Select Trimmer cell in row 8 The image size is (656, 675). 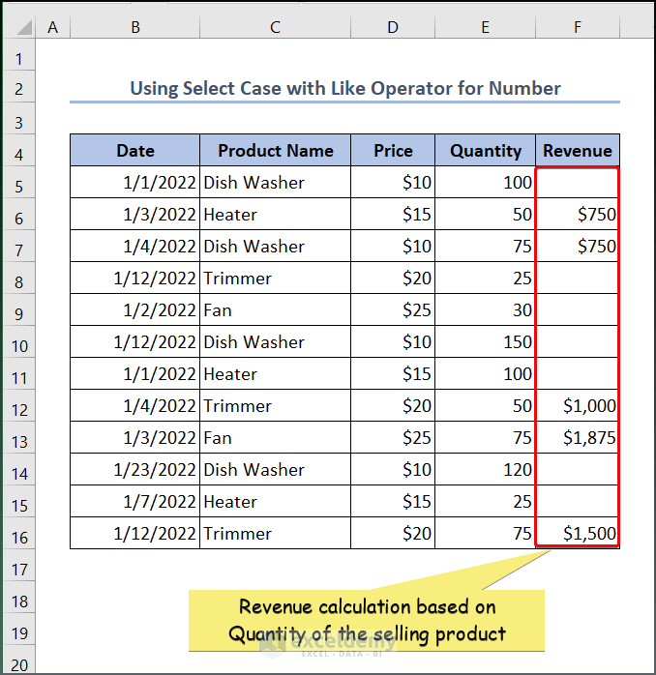(275, 279)
